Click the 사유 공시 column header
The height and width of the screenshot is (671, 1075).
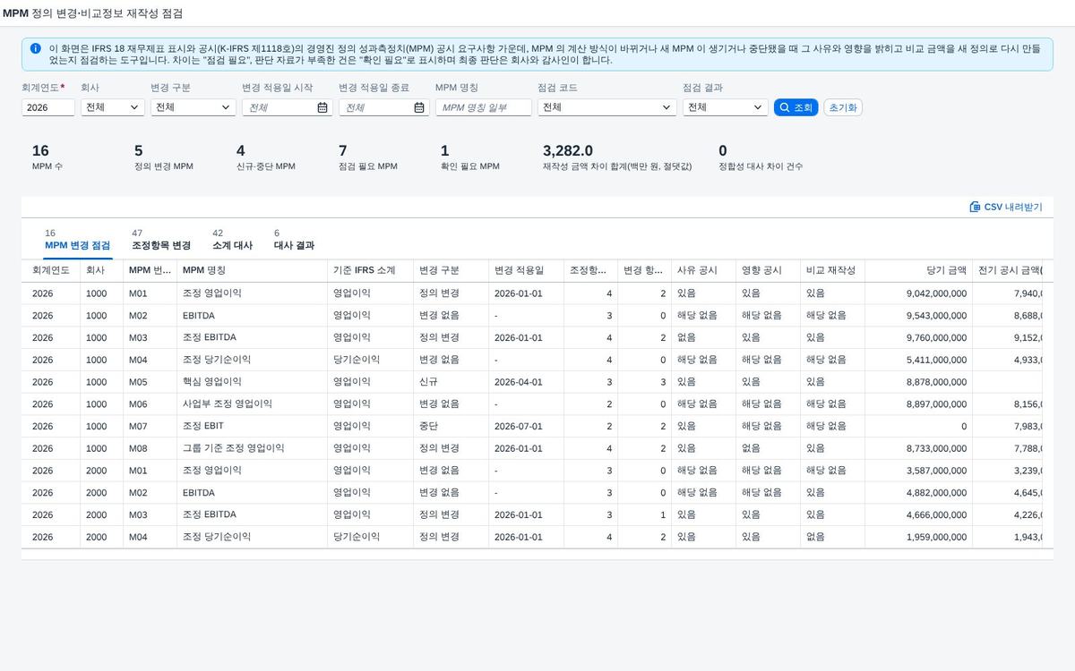coord(704,270)
